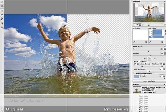Viewport: 166px width, 112px height.
Task: Click the Foreground Recovery color swatch
Action: (136, 77)
